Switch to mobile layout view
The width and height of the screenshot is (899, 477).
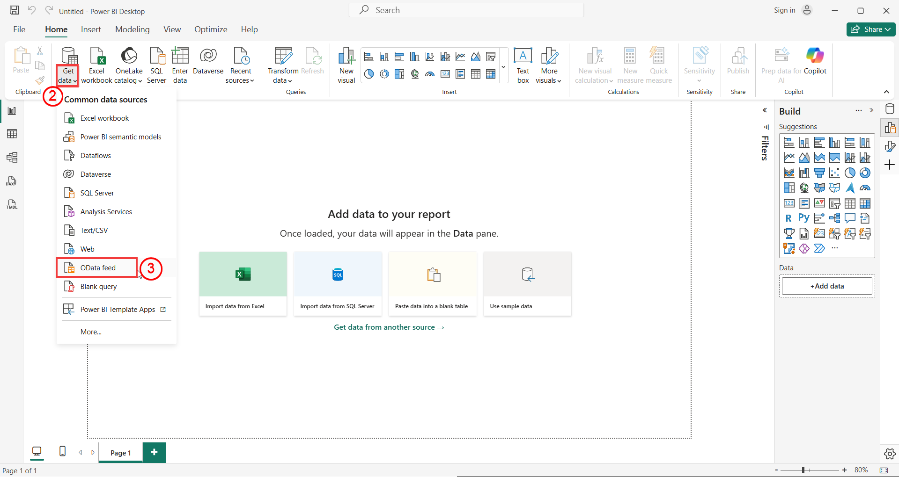(x=62, y=451)
